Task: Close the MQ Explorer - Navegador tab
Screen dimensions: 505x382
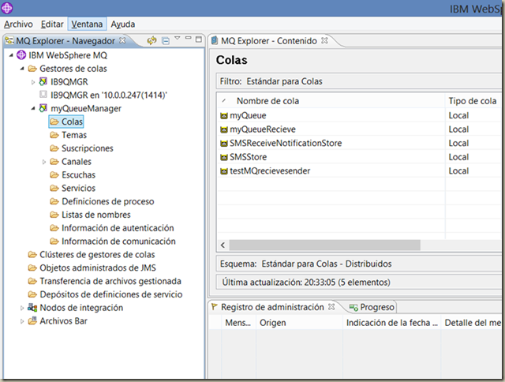Action: click(x=122, y=40)
